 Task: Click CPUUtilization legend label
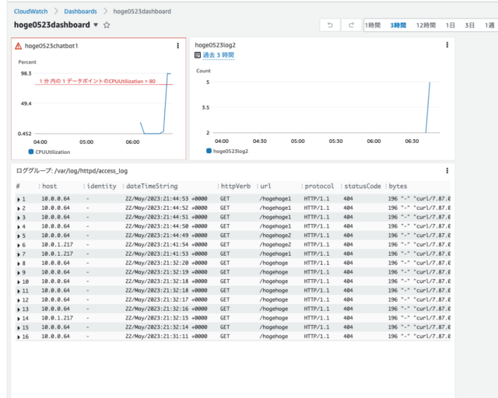click(53, 152)
